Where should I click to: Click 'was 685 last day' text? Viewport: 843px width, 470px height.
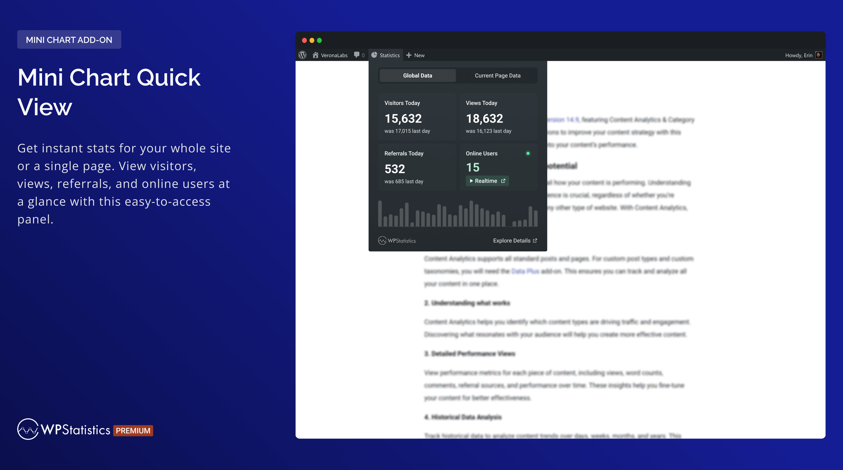404,181
